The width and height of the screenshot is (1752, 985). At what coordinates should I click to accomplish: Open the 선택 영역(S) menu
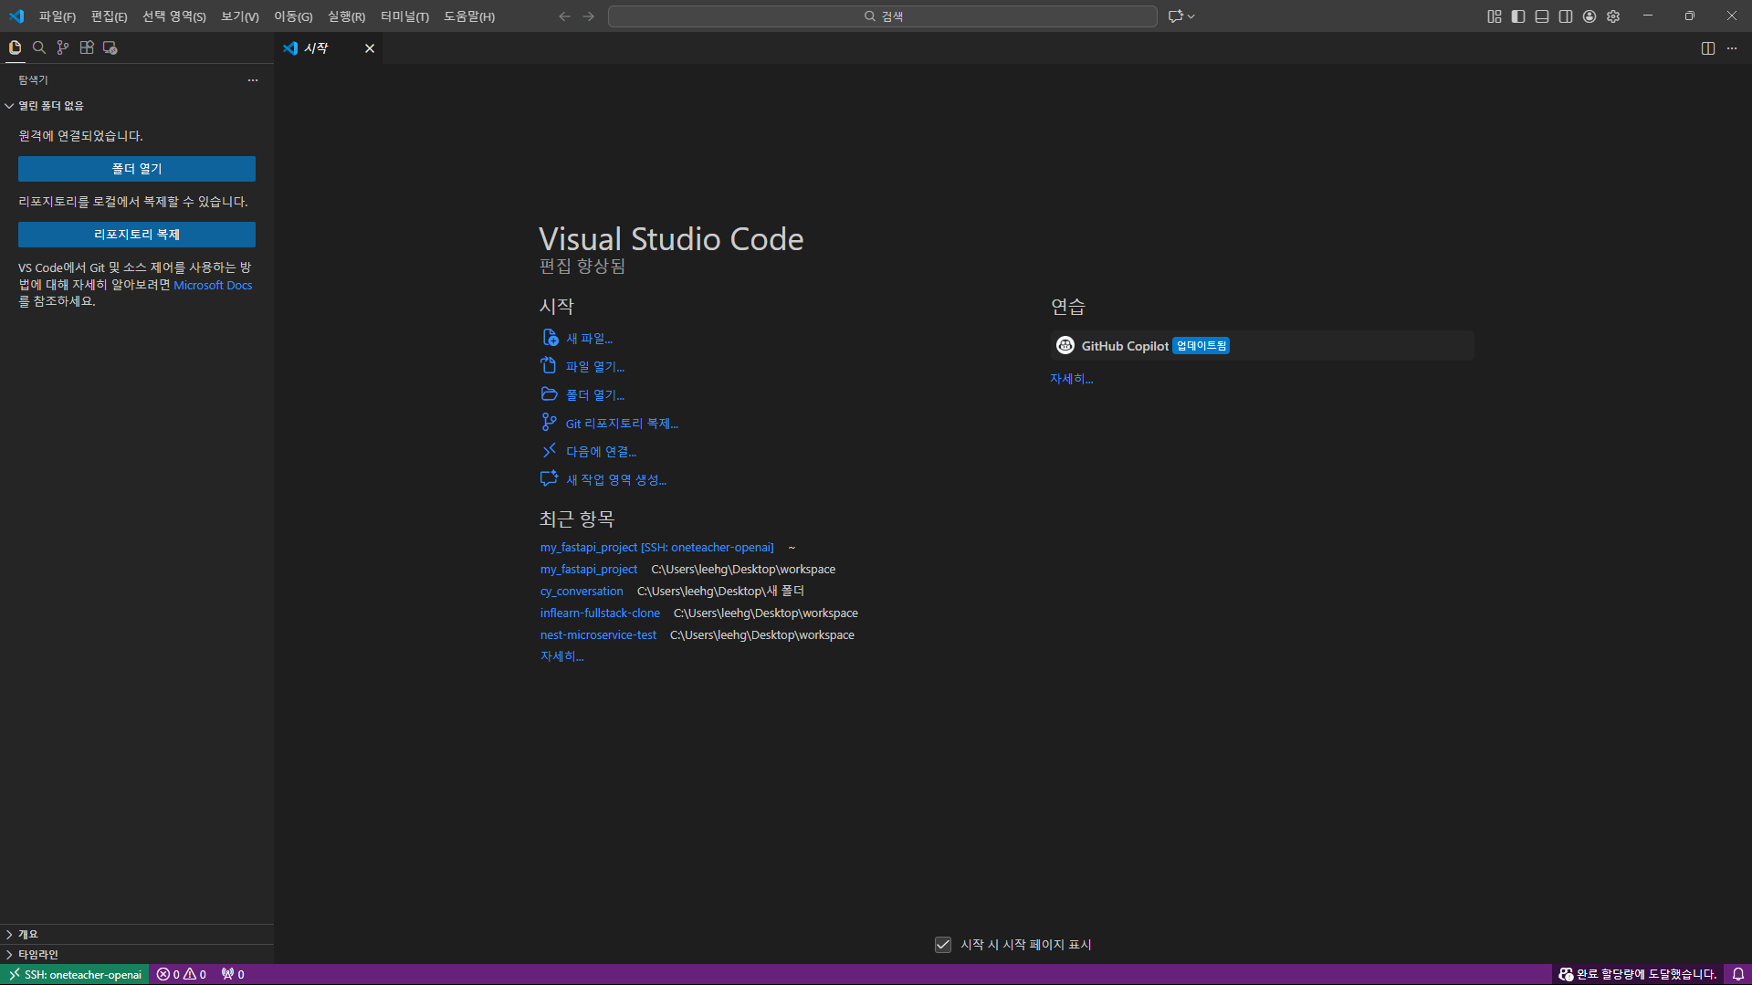coord(174,16)
